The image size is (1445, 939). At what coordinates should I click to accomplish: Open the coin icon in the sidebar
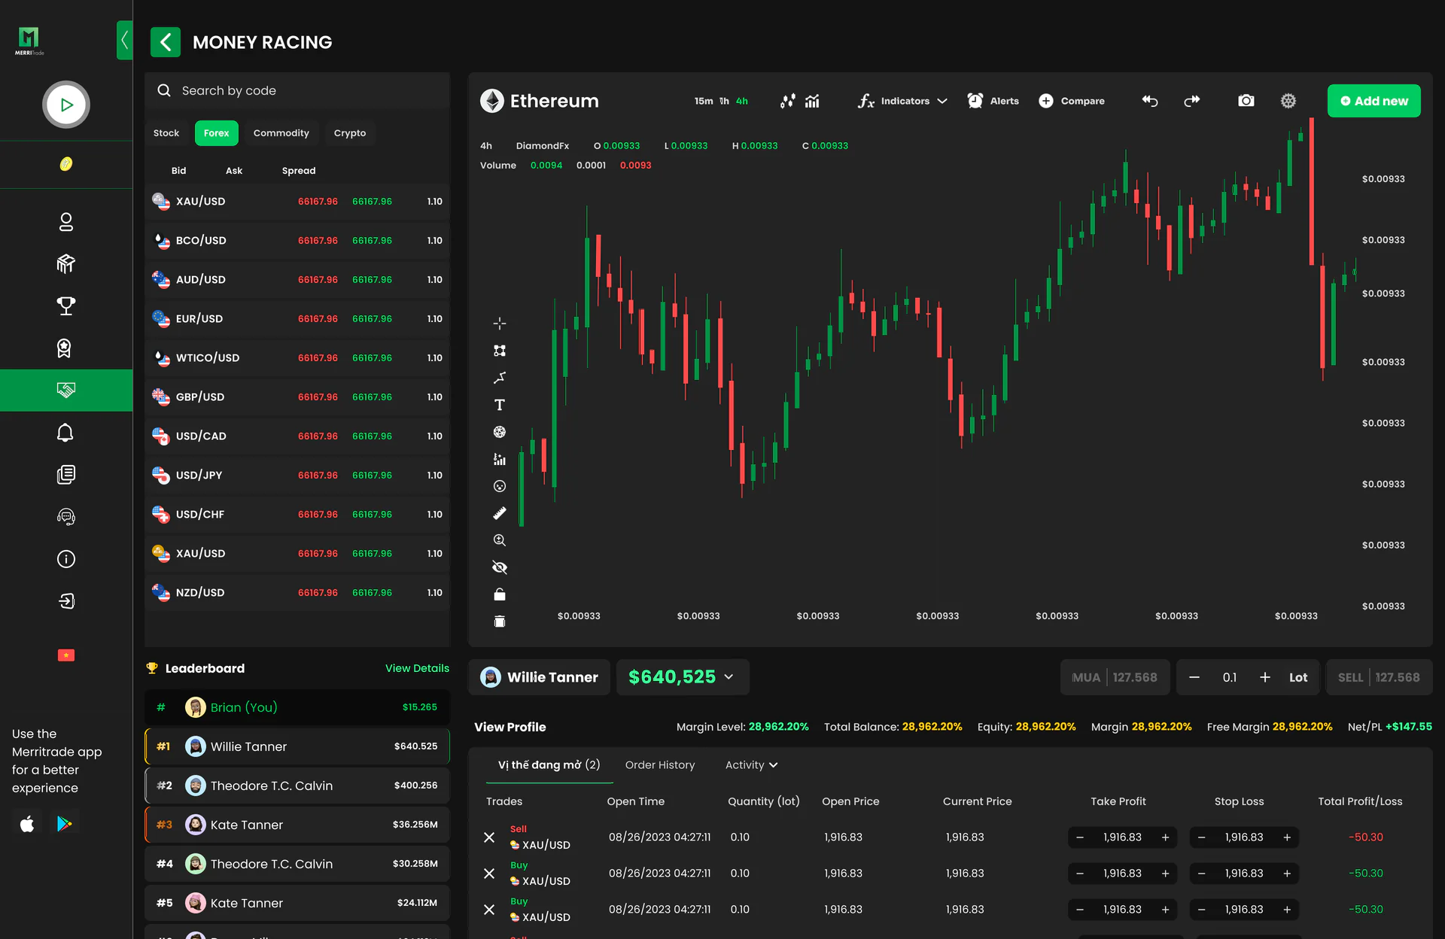coord(66,164)
